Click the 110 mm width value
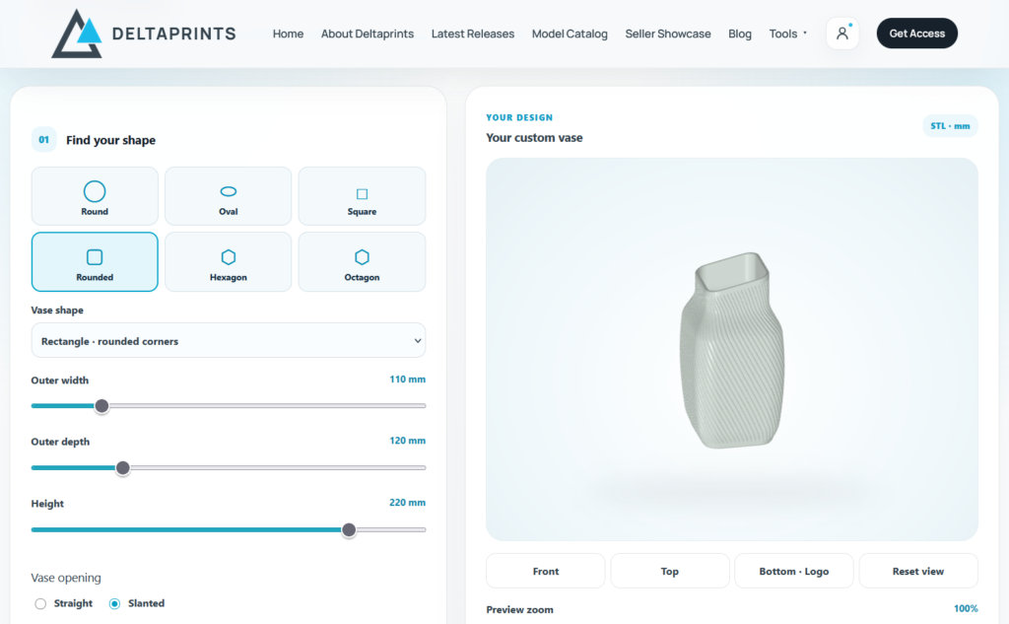The width and height of the screenshot is (1009, 624). [407, 380]
